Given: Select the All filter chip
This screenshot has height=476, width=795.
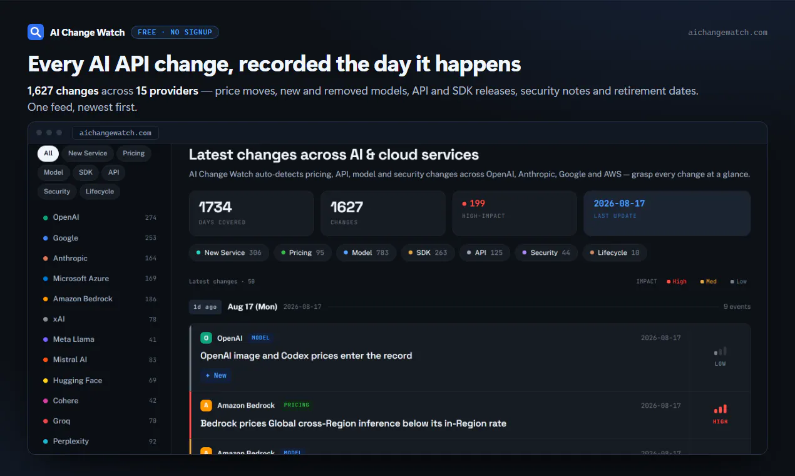Looking at the screenshot, I should pyautogui.click(x=48, y=153).
